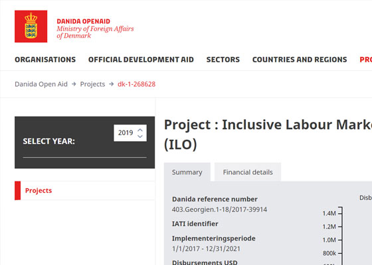Open the Organisations menu
The width and height of the screenshot is (372, 265).
[45, 60]
